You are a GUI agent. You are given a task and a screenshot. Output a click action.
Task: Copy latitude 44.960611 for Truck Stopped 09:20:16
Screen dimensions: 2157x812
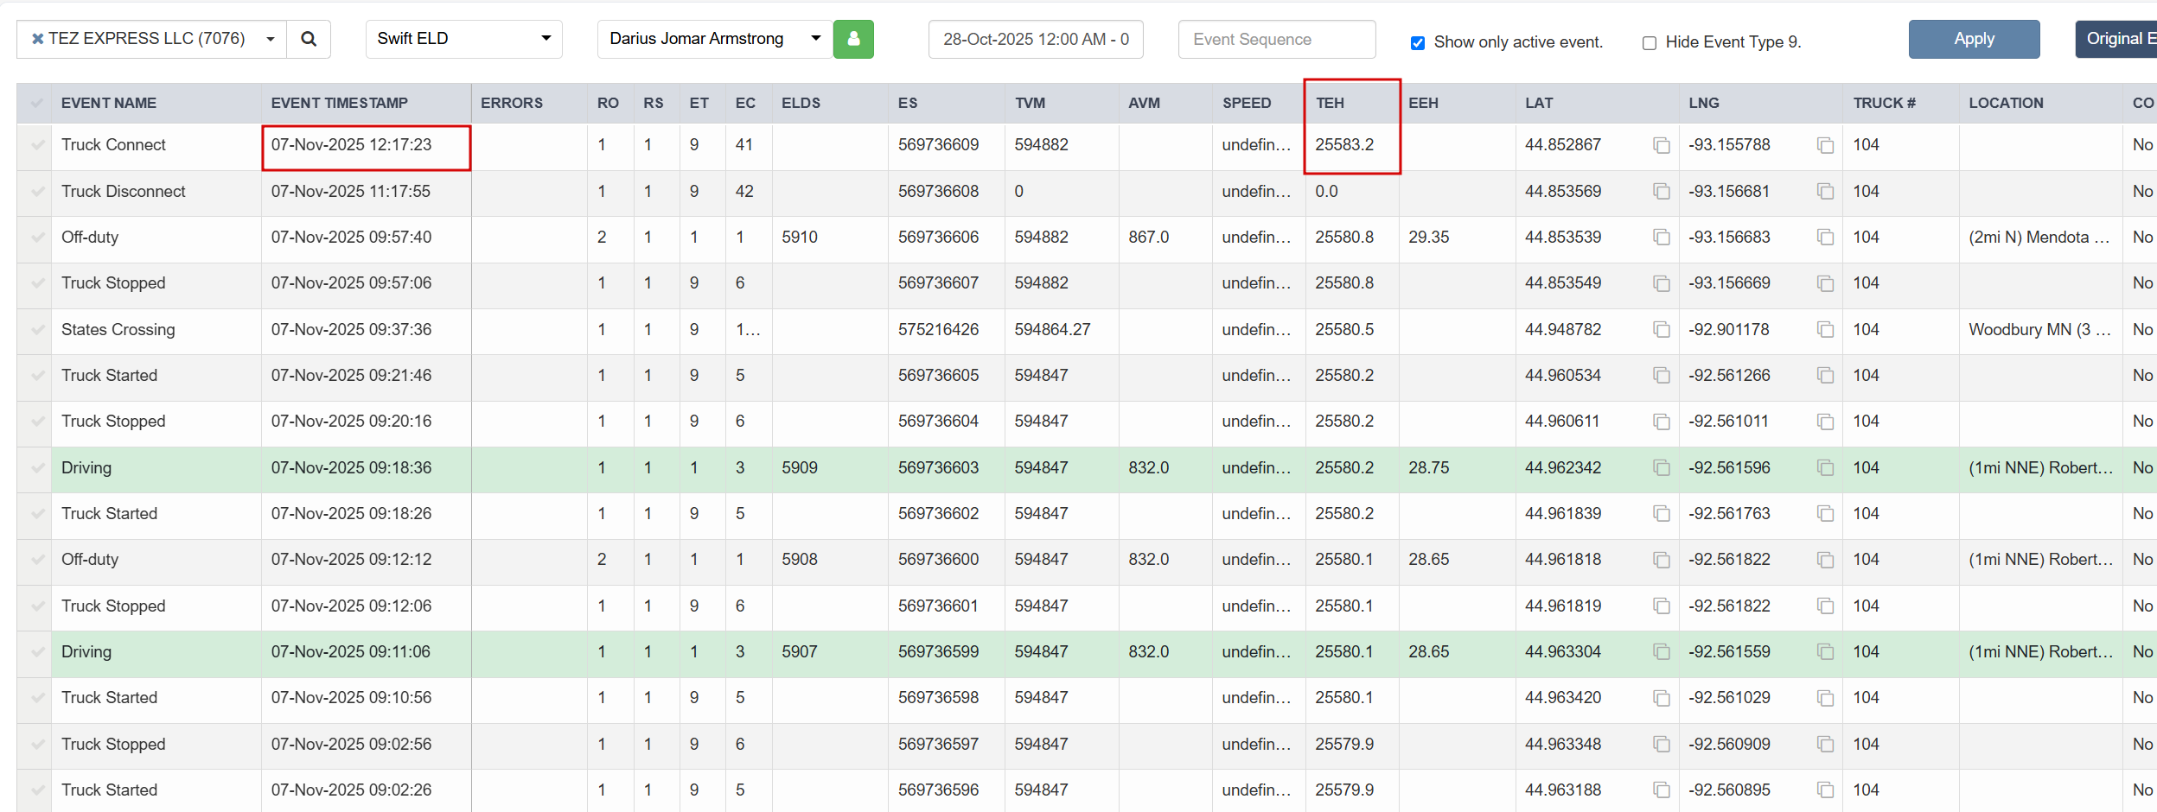(x=1661, y=422)
